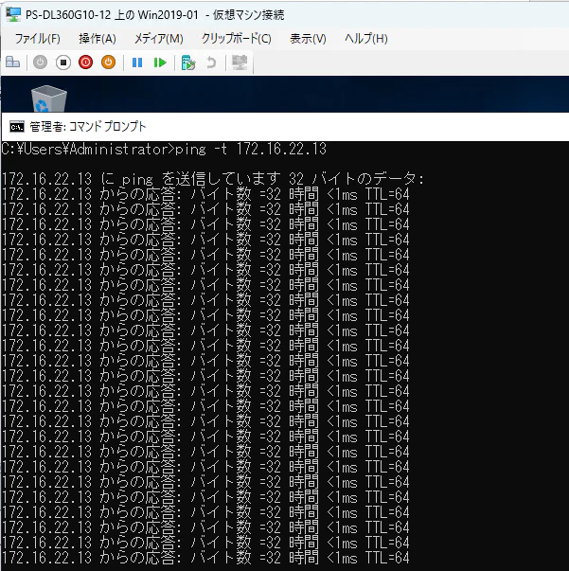Screen dimensions: 569x571
Task: Open the ヘルプ(H) menu
Action: 366,39
